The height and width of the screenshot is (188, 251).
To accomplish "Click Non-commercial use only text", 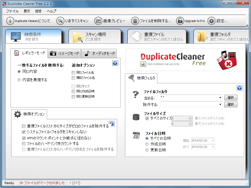I will tap(163, 64).
